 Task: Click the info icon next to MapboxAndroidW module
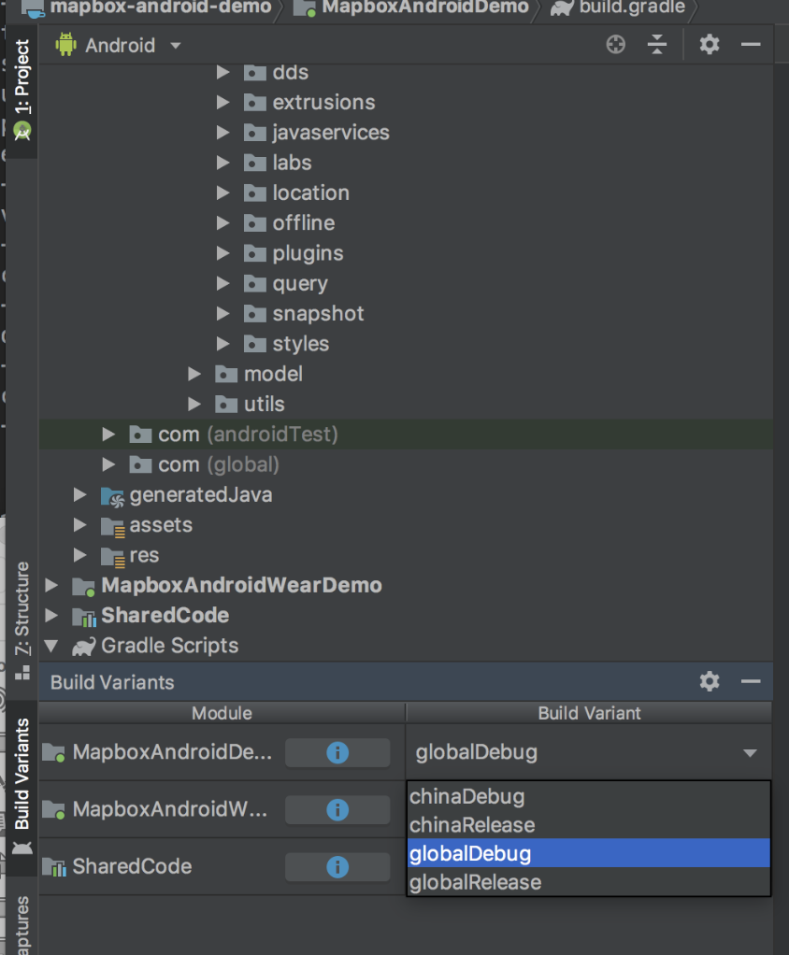point(337,809)
